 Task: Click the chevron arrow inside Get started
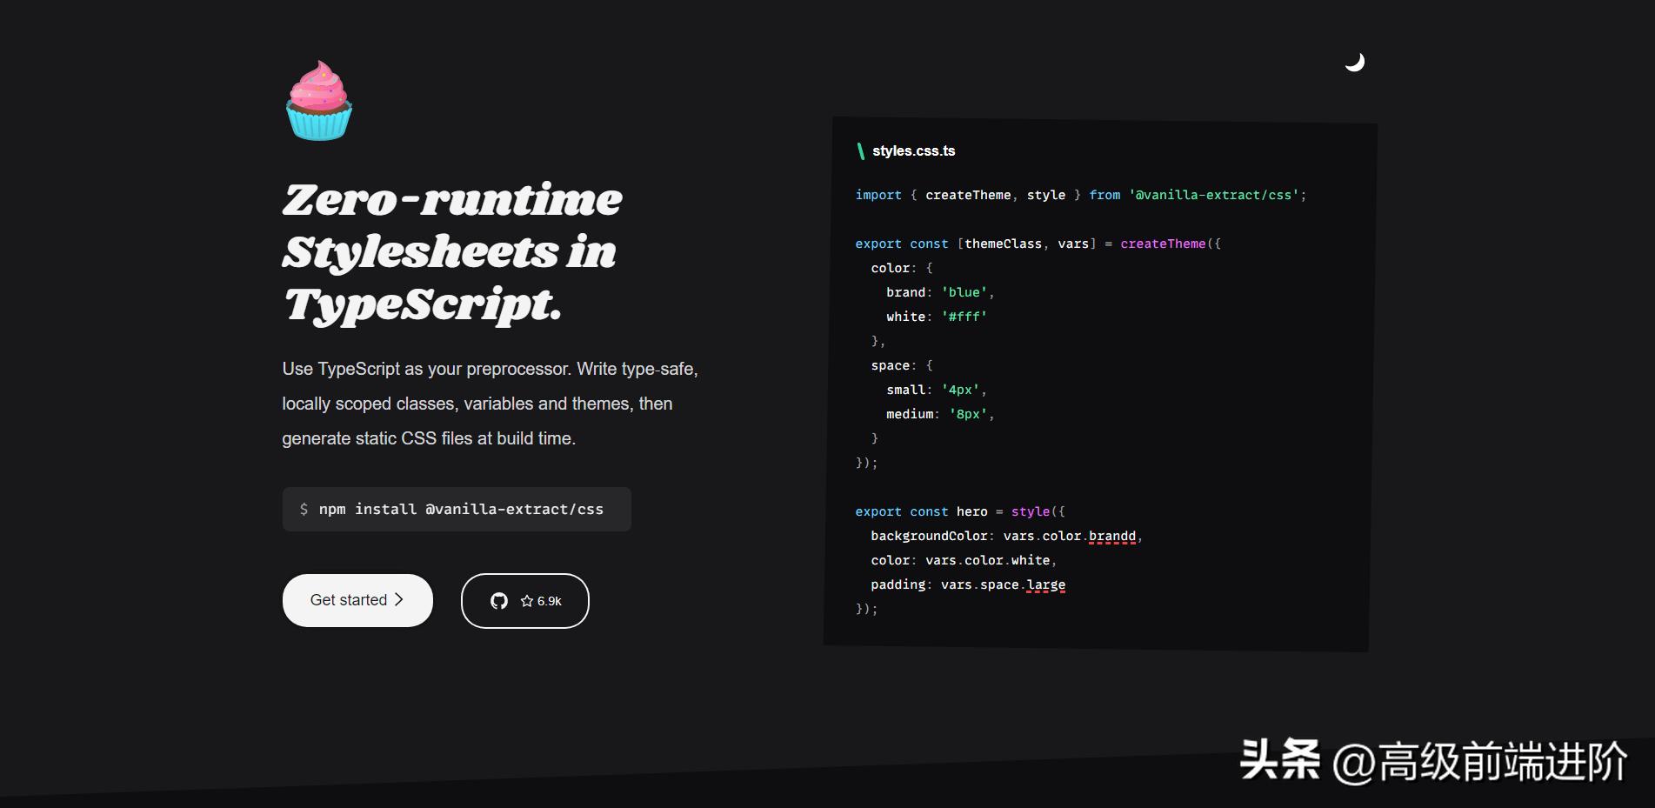[x=399, y=599]
